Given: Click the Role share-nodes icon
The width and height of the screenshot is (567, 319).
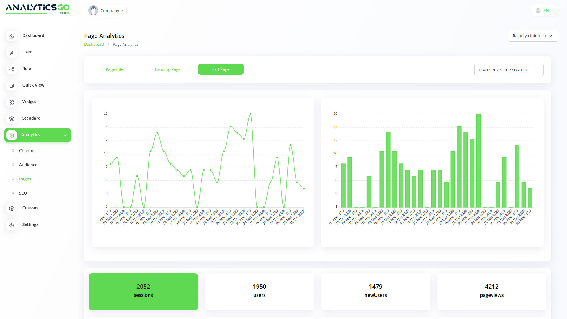Looking at the screenshot, I should [x=12, y=69].
